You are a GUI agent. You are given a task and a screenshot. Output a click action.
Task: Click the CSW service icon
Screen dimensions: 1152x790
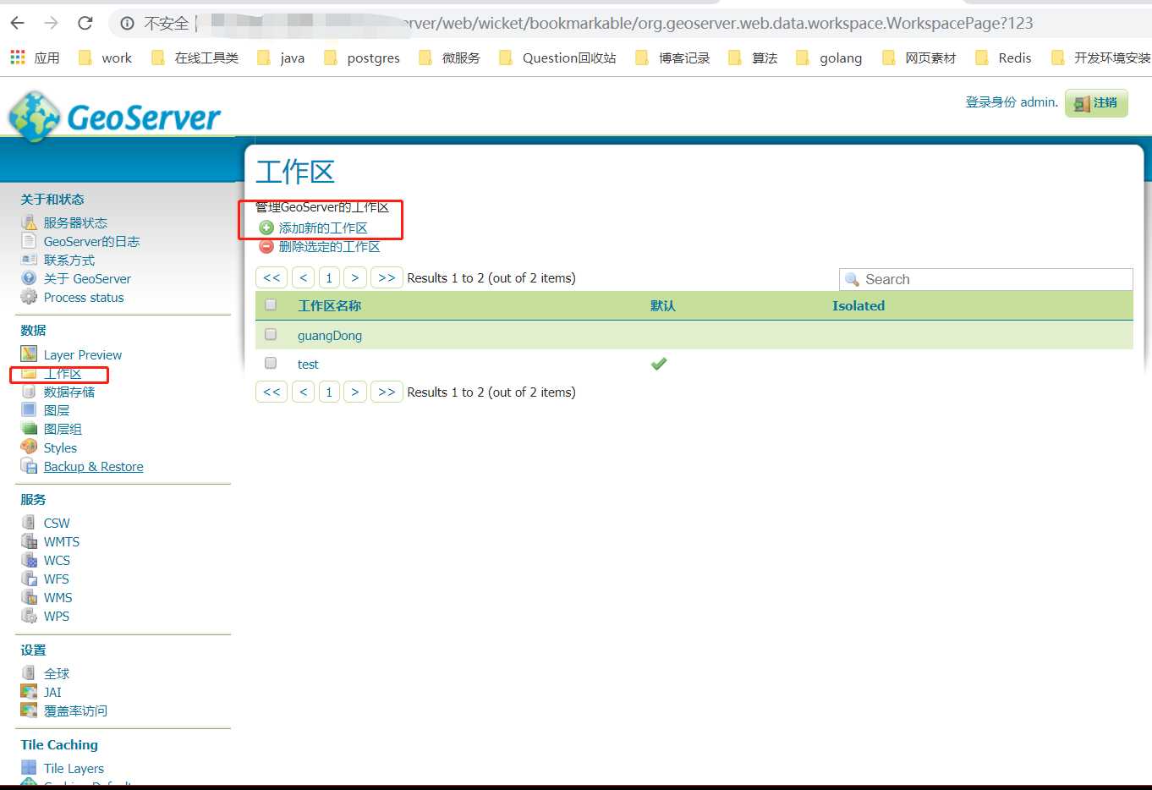(29, 523)
